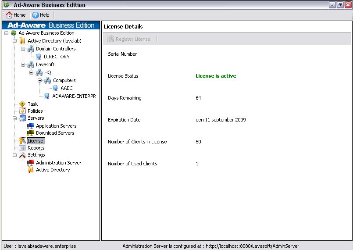This screenshot has width=353, height=250.
Task: Click the title bar application icon
Action: point(6,5)
